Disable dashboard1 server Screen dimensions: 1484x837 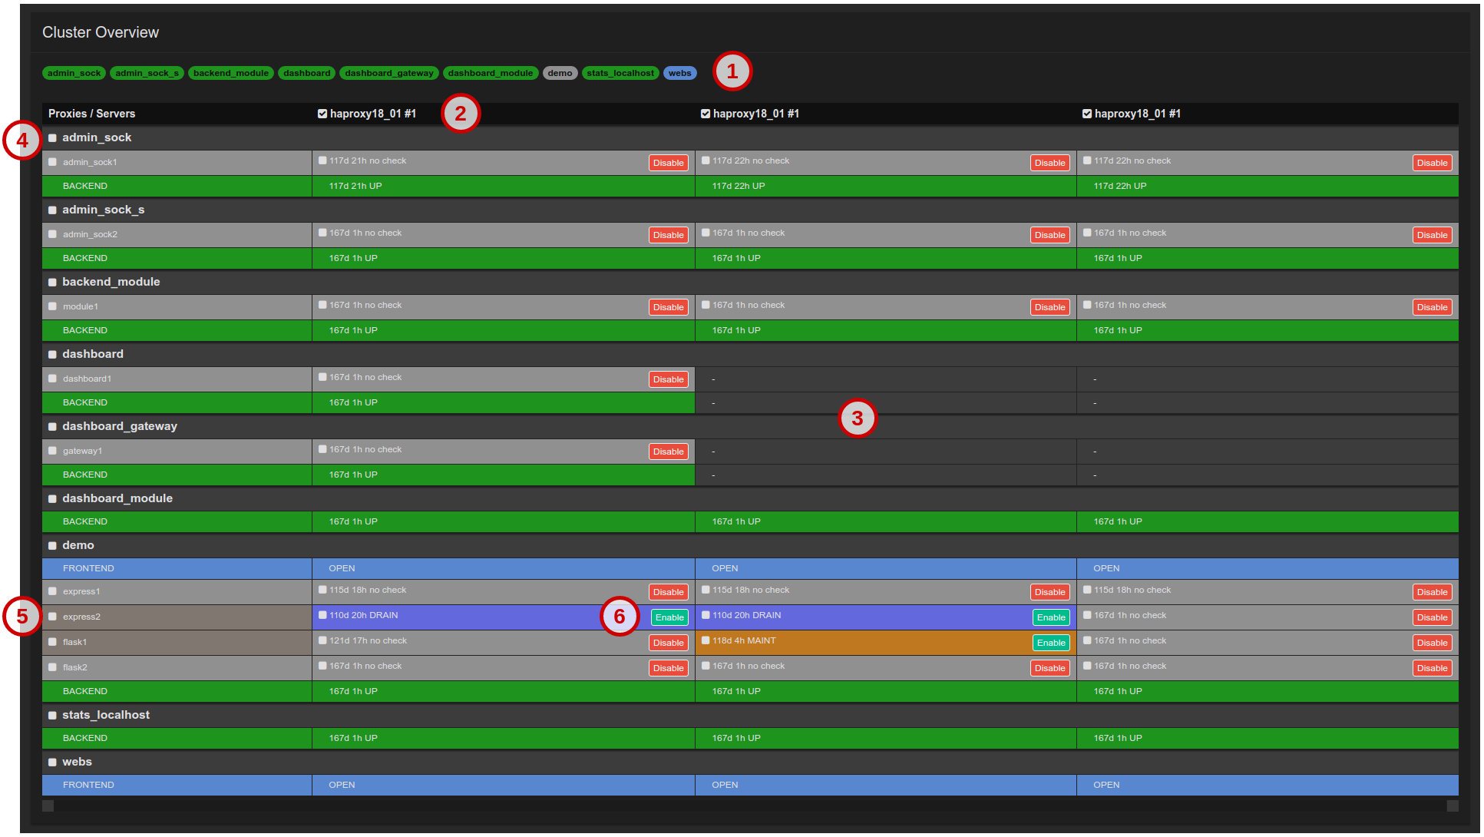668,379
